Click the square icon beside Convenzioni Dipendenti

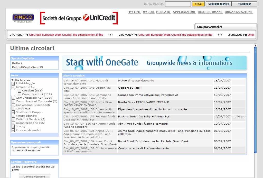(x=13, y=105)
